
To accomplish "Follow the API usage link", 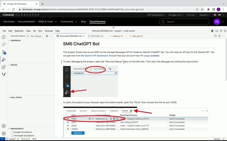I will tap(145, 56).
